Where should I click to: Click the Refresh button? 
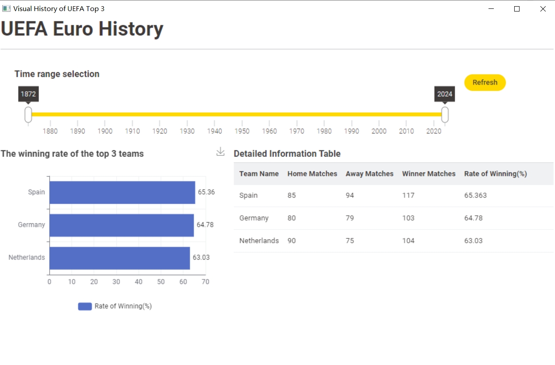pos(485,82)
